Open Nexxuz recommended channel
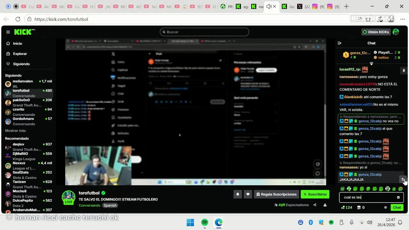Screen dimensions: 409x230 [x=29, y=165]
